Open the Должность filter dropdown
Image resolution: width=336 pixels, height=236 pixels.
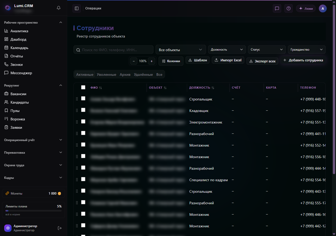227,50
